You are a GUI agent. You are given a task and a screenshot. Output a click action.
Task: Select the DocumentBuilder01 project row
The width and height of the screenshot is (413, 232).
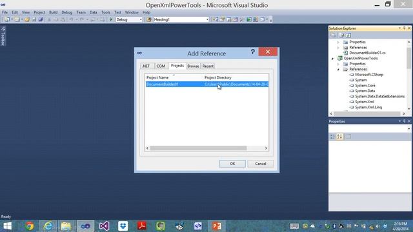pyautogui.click(x=207, y=84)
